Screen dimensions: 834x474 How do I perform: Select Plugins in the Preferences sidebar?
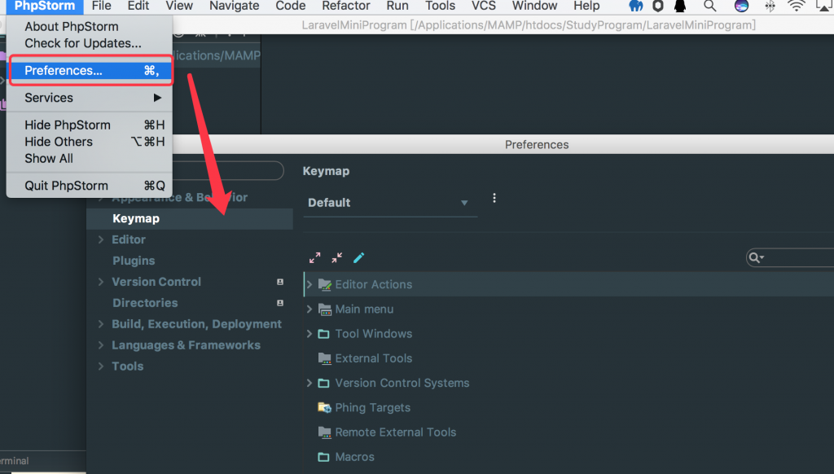pyautogui.click(x=134, y=261)
